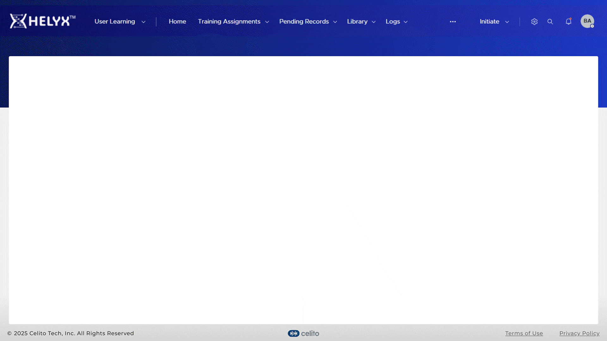Click the three-dots more menu
The width and height of the screenshot is (607, 341).
453,21
